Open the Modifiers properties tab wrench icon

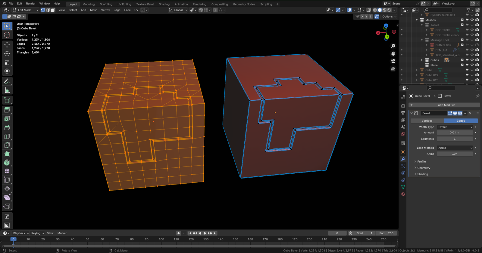pos(403,159)
